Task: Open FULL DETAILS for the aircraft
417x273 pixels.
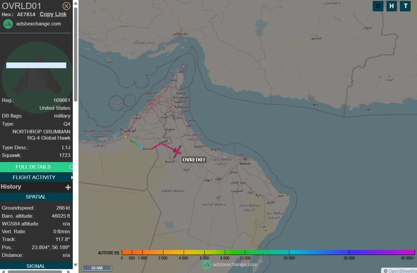Action: 33,167
